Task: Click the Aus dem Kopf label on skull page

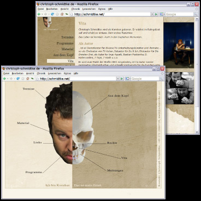Action: pos(118,96)
